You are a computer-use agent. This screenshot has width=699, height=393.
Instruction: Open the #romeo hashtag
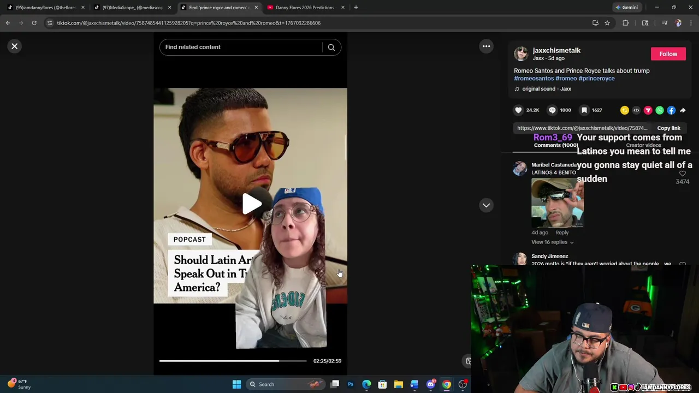coord(566,78)
